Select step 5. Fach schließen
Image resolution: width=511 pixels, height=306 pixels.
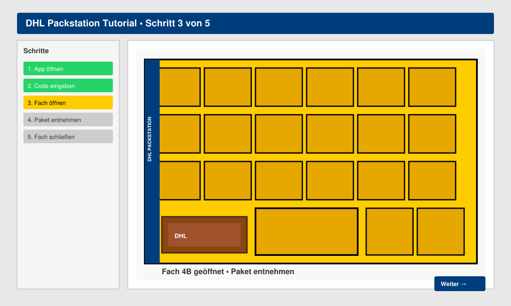pyautogui.click(x=68, y=136)
